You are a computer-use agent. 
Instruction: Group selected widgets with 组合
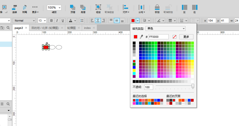pyautogui.click(x=98, y=9)
